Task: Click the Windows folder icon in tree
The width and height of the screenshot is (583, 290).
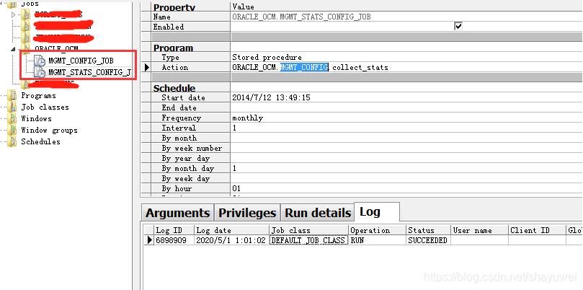Action: [13, 119]
